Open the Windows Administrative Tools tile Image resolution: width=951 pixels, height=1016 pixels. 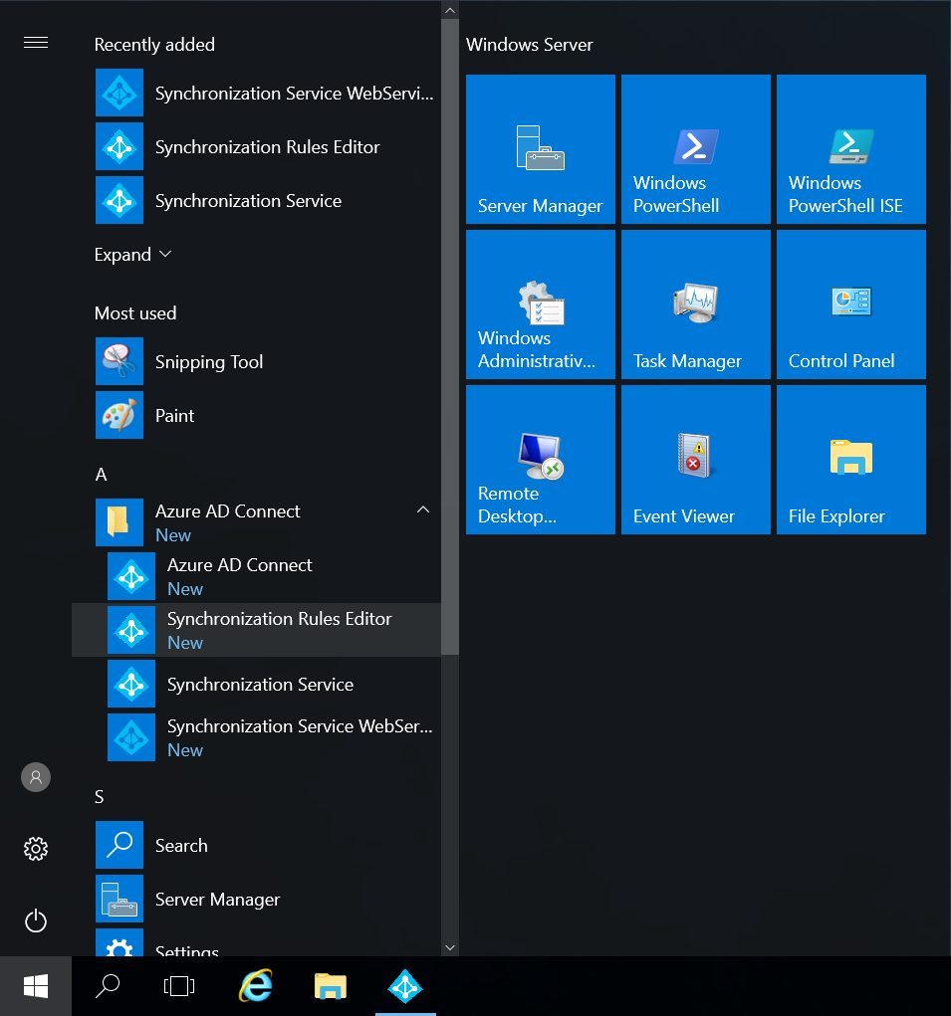tap(540, 305)
